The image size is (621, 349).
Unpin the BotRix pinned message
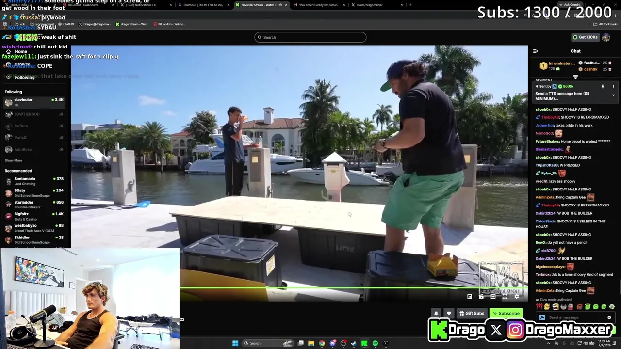(x=603, y=87)
